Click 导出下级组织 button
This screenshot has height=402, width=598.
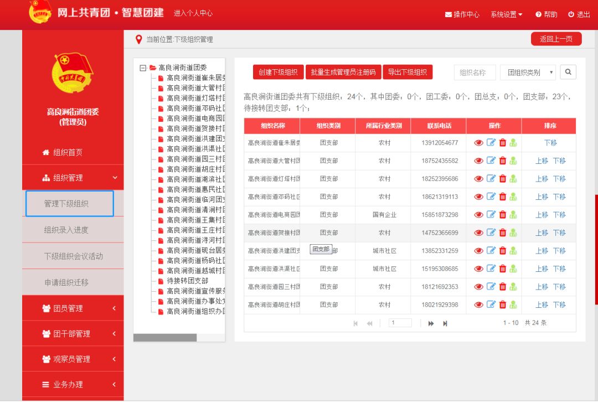pos(408,72)
